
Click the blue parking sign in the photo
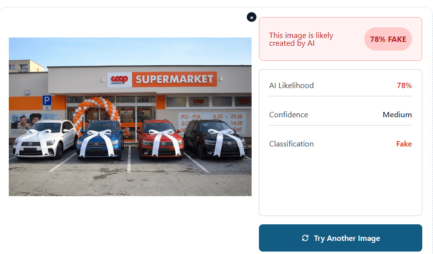47,101
